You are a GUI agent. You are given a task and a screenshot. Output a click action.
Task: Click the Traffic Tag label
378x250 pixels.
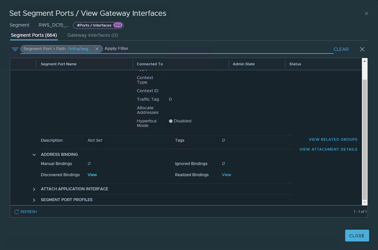point(148,99)
